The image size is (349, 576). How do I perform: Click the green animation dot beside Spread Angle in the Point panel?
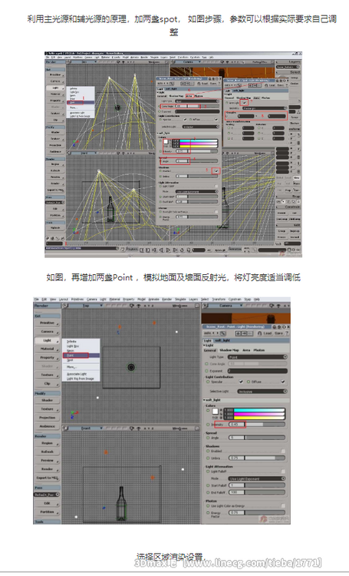pos(208,438)
